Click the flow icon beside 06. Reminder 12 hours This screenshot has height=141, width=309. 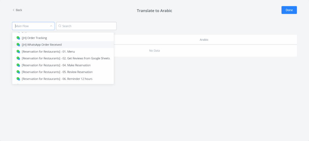click(x=18, y=79)
